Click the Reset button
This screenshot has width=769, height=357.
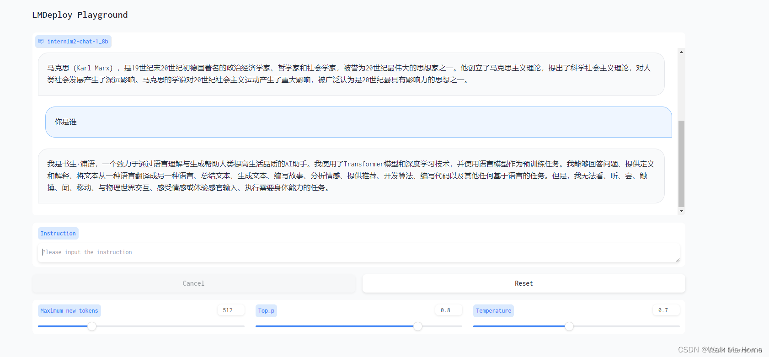[x=524, y=283]
